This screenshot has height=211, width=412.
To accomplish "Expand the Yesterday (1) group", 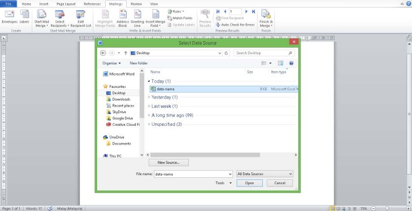I will click(149, 97).
